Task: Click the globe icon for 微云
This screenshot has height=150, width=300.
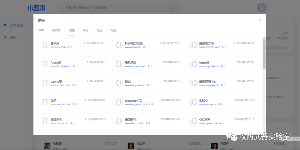Action: pos(119,83)
